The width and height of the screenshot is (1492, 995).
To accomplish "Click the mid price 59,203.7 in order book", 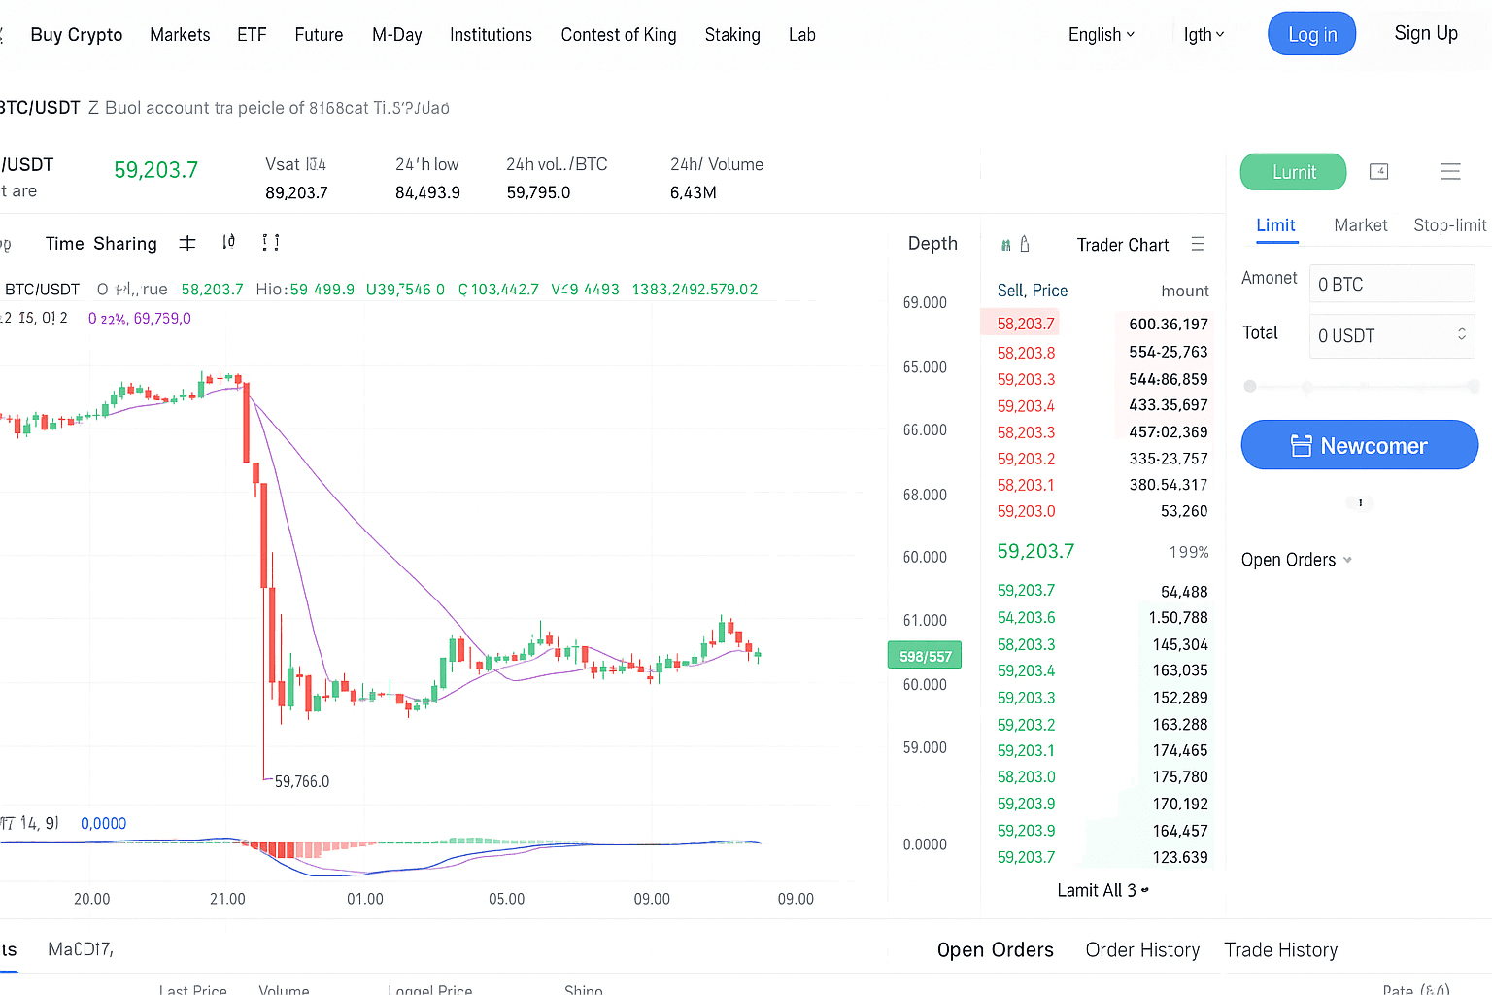I will coord(1035,551).
